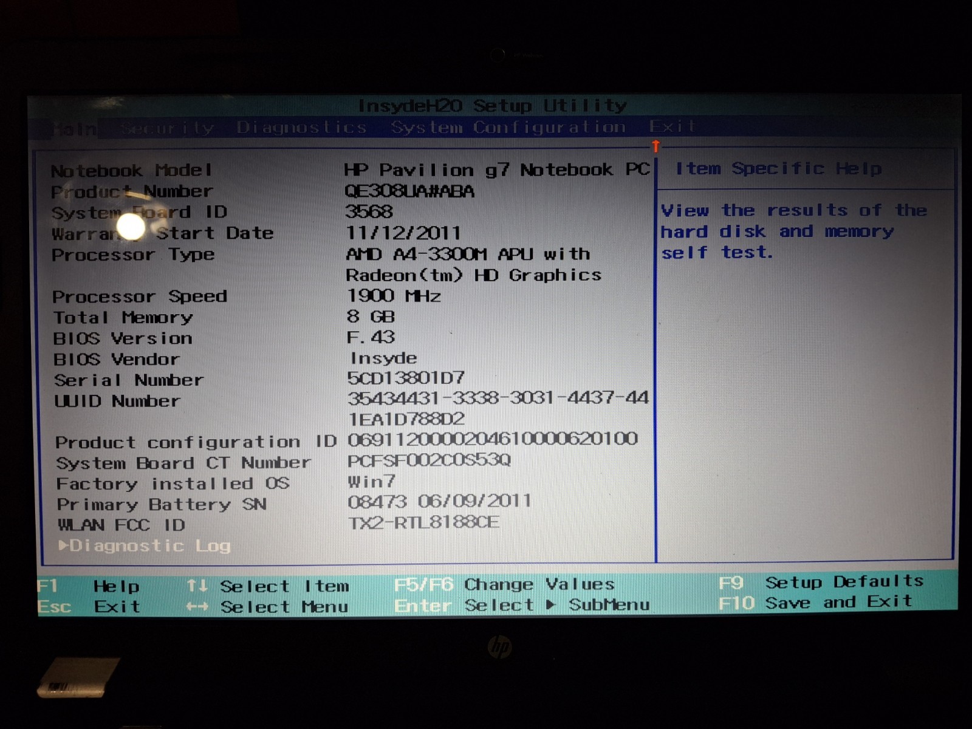This screenshot has width=972, height=729.
Task: Select the Processor Type label
Action: point(133,255)
